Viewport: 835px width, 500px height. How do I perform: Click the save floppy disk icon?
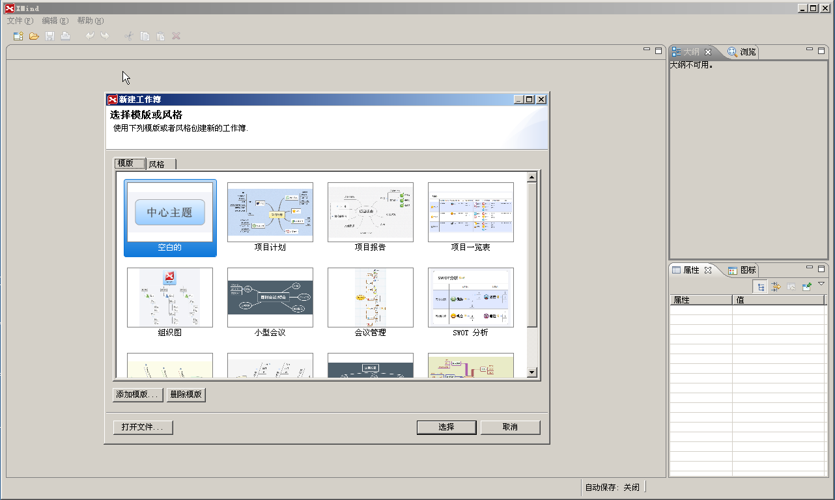click(50, 36)
